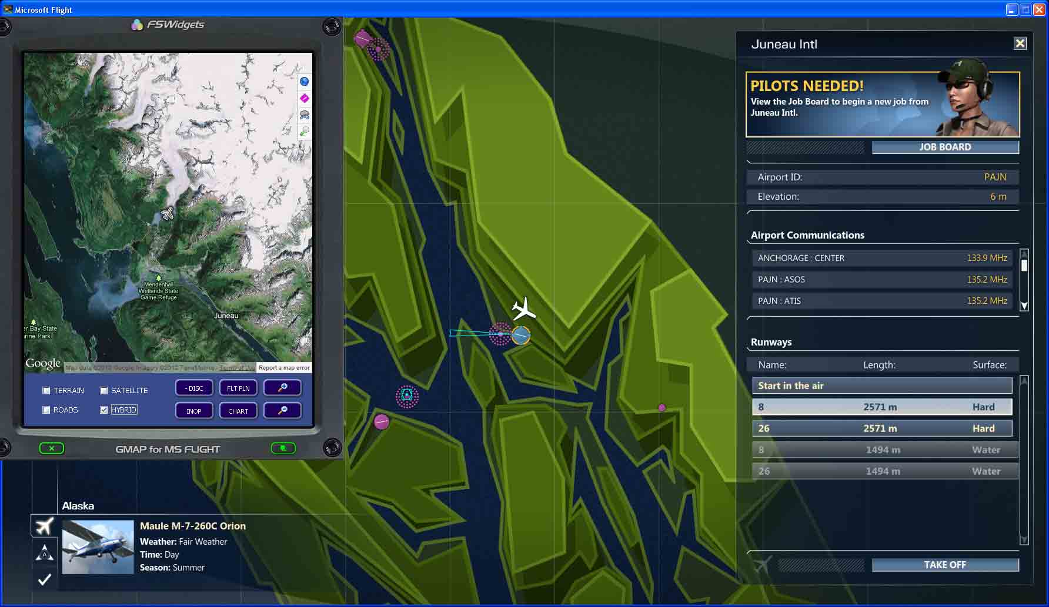Open the aircraft selection airplane tab
This screenshot has width=1049, height=607.
44,526
